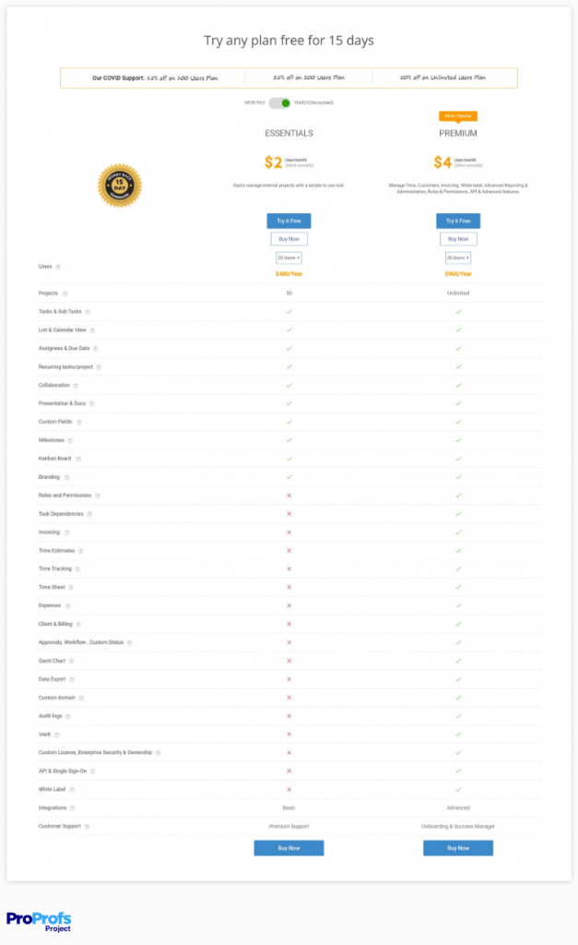Click the top Buy Now under Essentials

289,239
